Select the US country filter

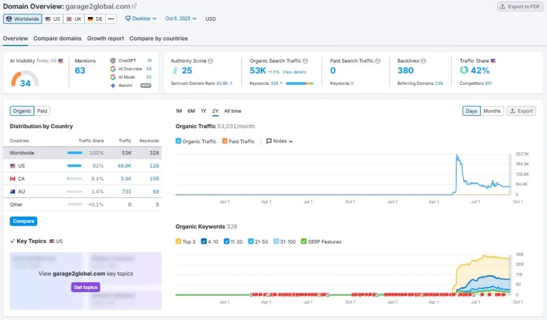coord(53,19)
